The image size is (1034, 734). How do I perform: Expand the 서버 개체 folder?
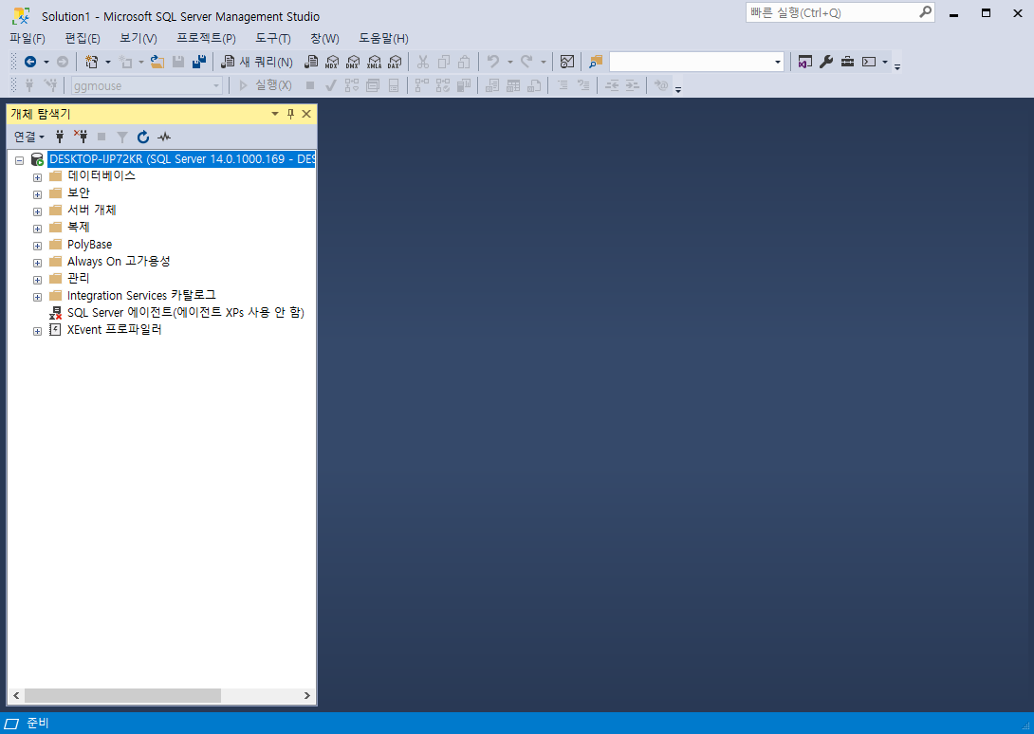38,211
